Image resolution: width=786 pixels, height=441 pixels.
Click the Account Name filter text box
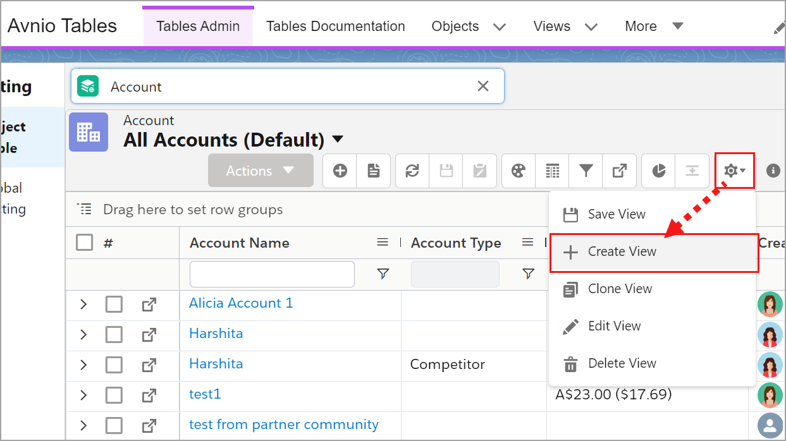(272, 274)
